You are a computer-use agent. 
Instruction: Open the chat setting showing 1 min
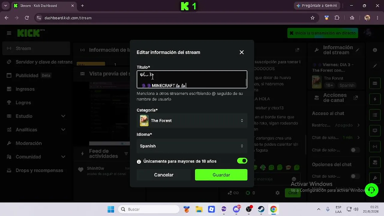coord(336,137)
